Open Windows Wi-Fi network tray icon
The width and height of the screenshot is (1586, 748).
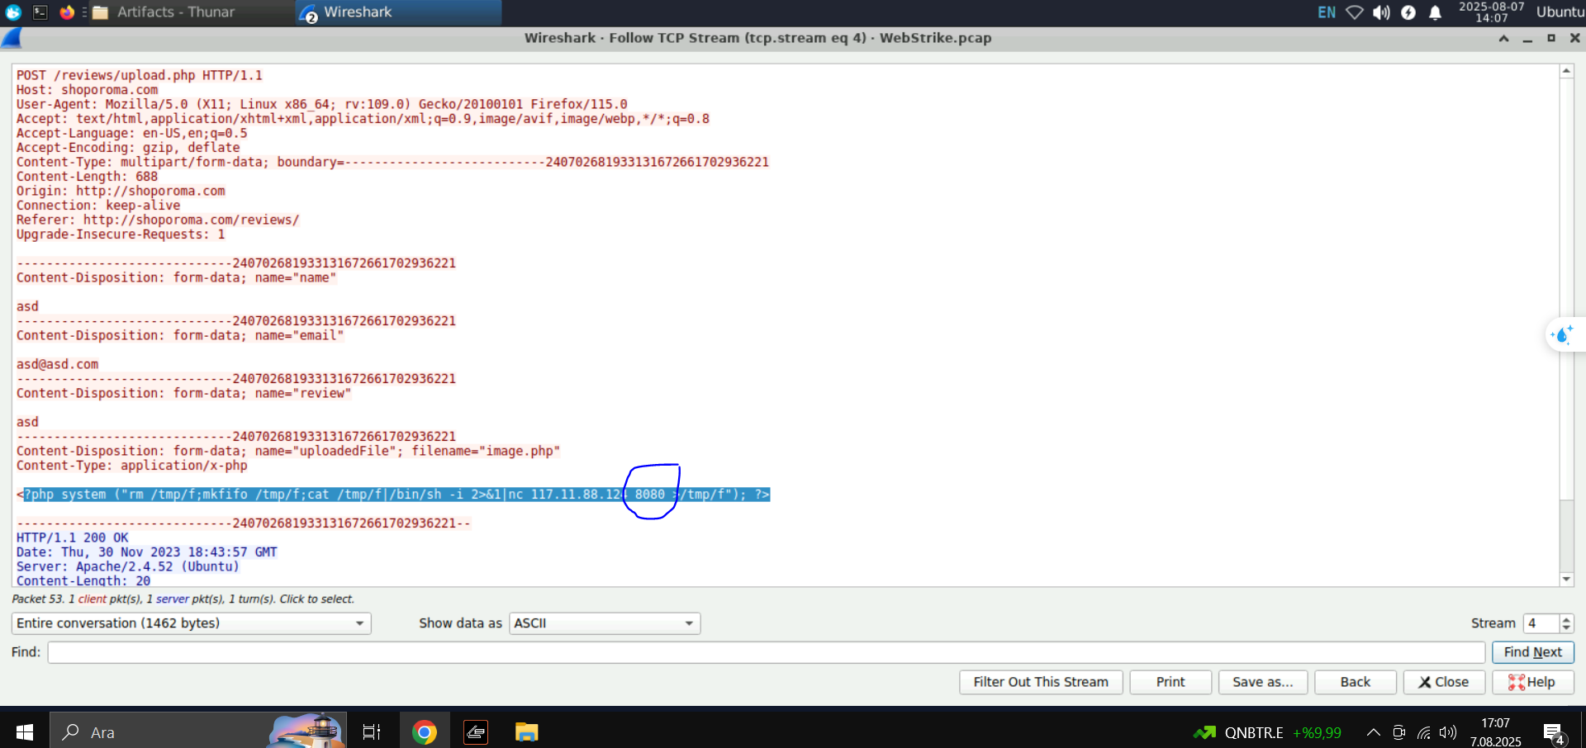click(x=1423, y=732)
